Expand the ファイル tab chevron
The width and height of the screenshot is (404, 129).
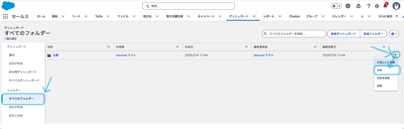point(134,16)
